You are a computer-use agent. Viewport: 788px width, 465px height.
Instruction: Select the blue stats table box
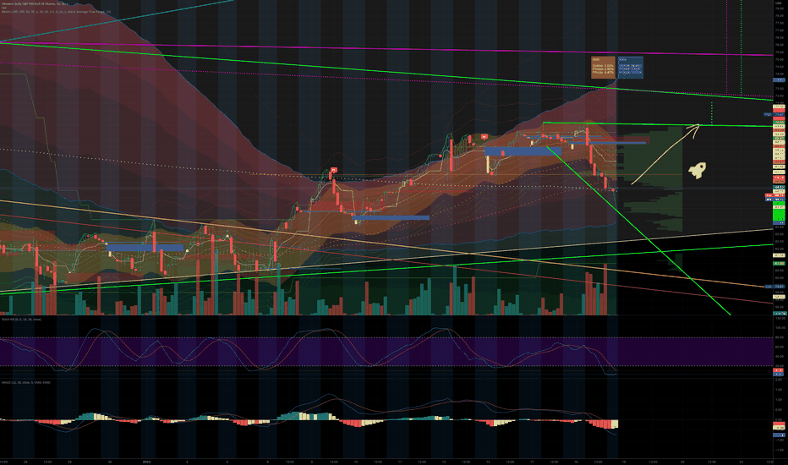click(x=630, y=68)
